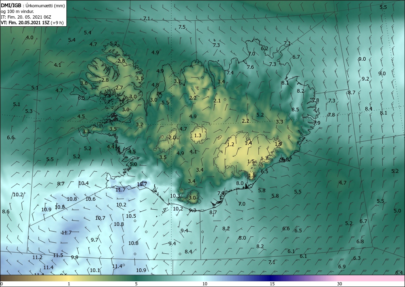Click the value 10.6 in the southwest sea
The height and width of the screenshot is (287, 405).
pyautogui.click(x=90, y=199)
